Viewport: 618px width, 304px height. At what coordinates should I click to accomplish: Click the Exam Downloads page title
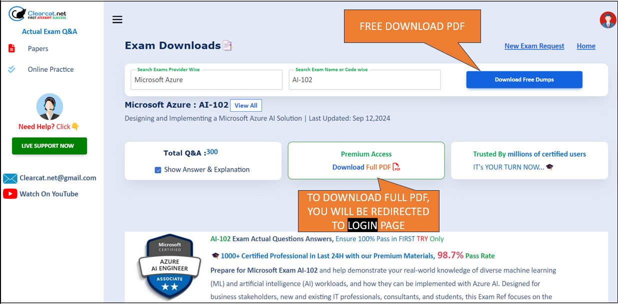[x=173, y=45]
